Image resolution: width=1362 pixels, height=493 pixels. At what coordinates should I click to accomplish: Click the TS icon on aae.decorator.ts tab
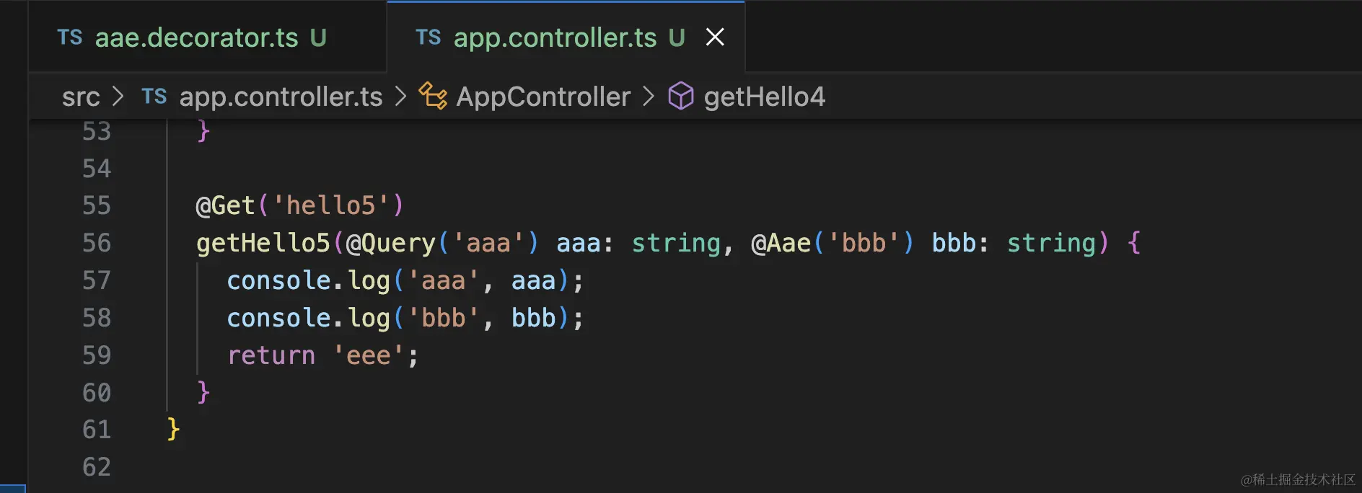pos(70,37)
